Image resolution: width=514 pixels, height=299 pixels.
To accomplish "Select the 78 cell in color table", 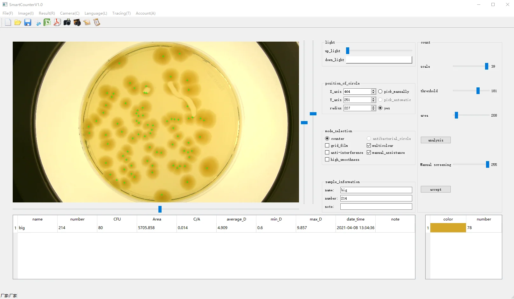I will (x=484, y=228).
